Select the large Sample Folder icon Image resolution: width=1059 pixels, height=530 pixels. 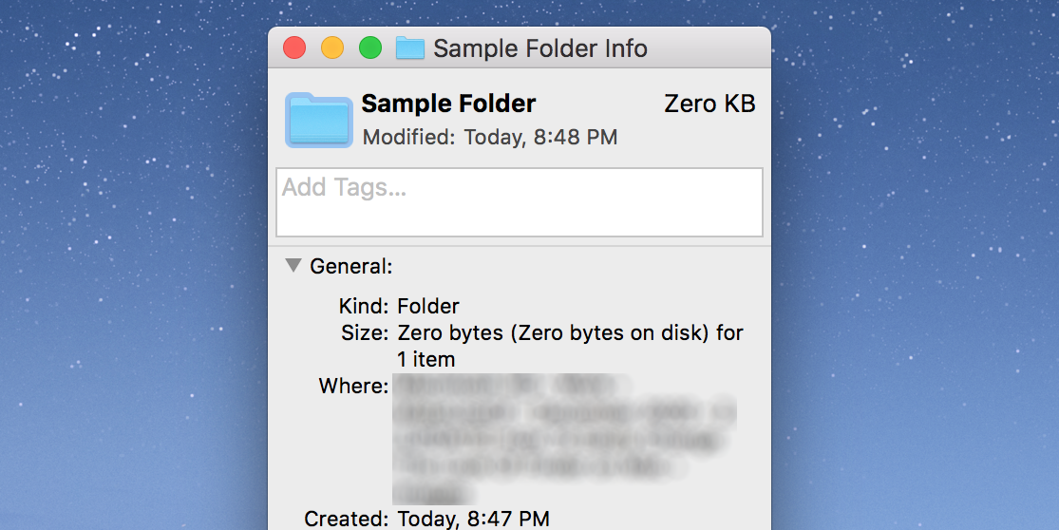coord(319,121)
